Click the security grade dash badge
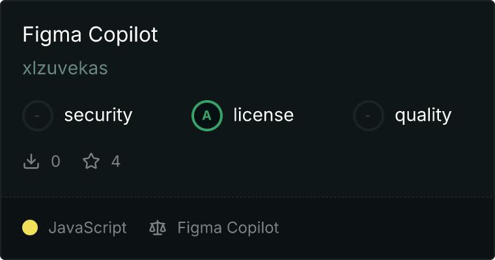 (x=38, y=116)
